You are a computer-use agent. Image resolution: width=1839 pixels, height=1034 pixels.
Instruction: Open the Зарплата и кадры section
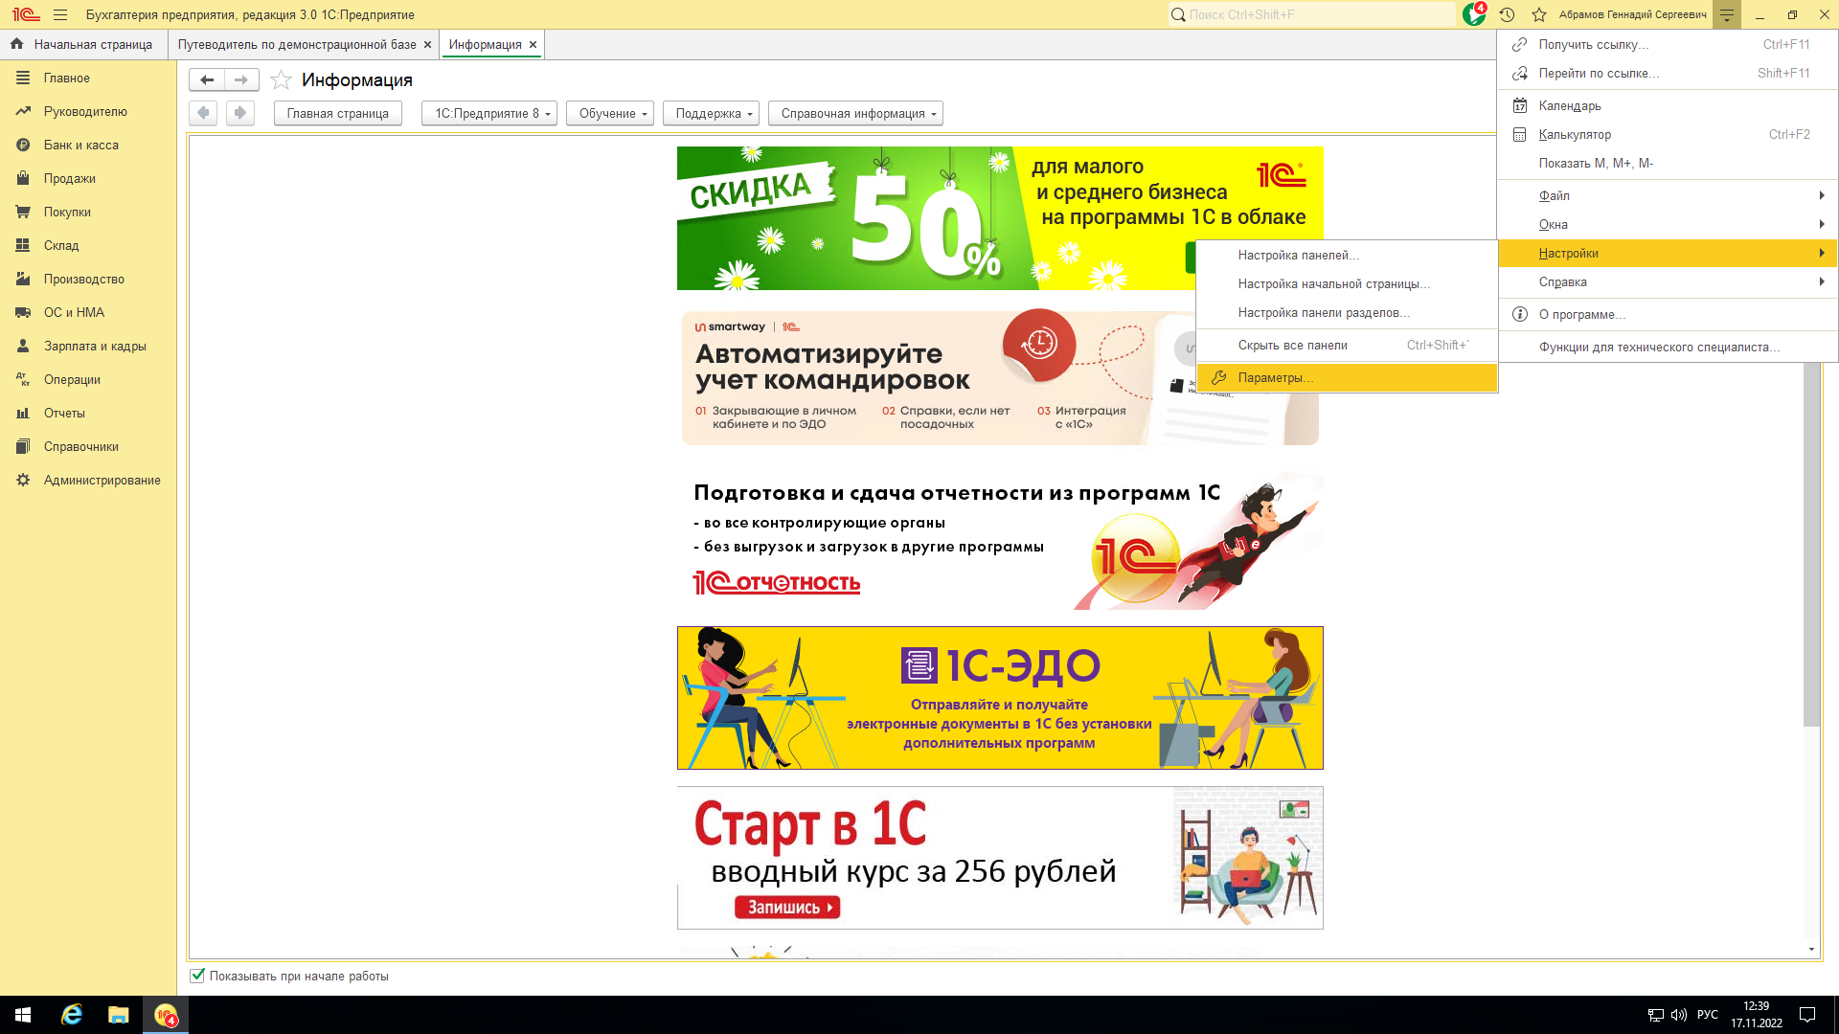coord(88,347)
